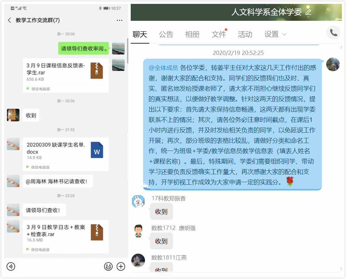Click the avatar of 数教1712 康明强
The image size is (346, 279).
[x=138, y=231]
